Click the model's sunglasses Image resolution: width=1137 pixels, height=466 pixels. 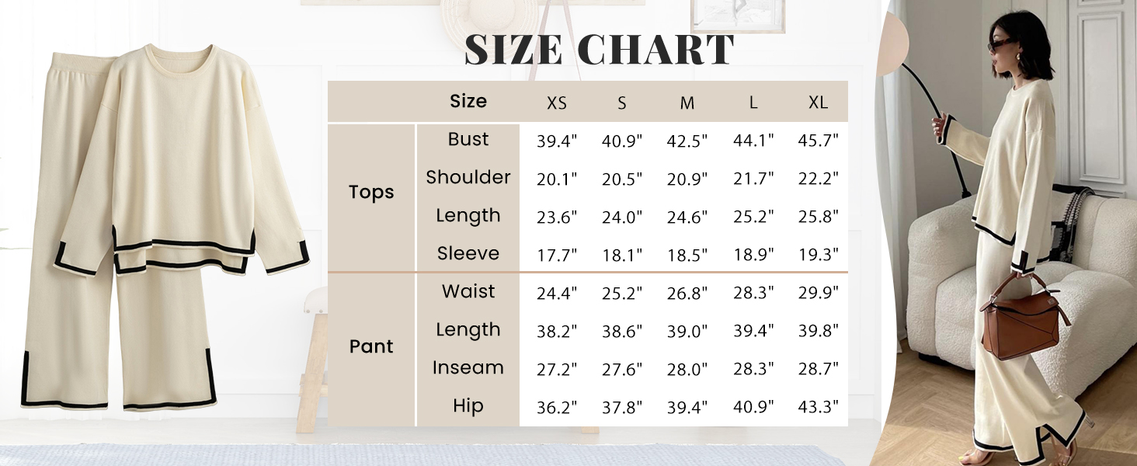click(1000, 46)
